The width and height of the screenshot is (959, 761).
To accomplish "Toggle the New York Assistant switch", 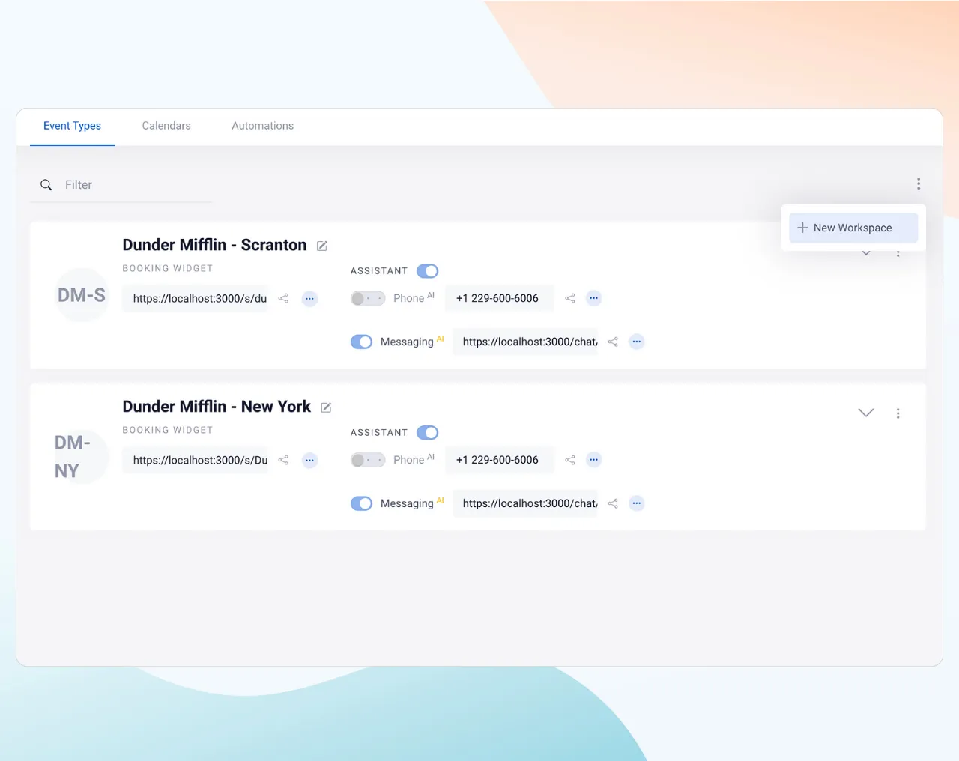I will pyautogui.click(x=428, y=433).
